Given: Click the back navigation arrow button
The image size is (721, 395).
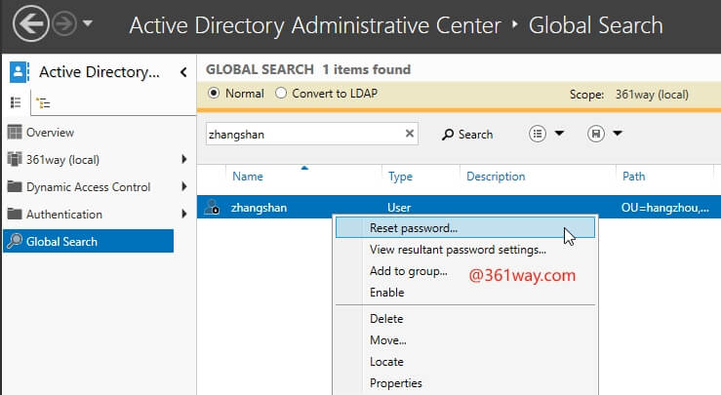Looking at the screenshot, I should coord(30,23).
